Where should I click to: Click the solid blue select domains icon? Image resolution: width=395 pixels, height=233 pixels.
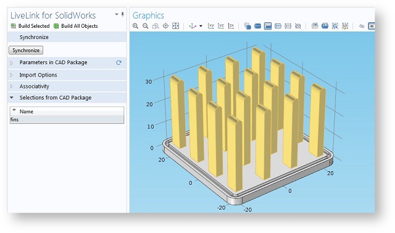pos(258,26)
